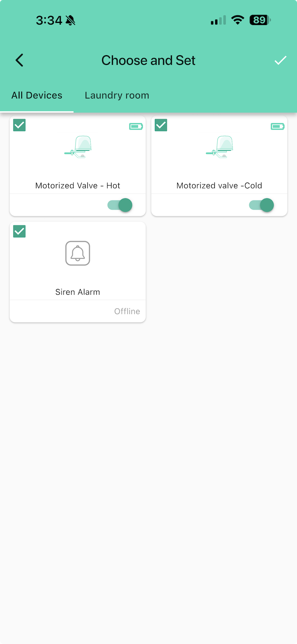The width and height of the screenshot is (297, 644).
Task: Deselect the Siren Alarm checkbox
Action: click(20, 231)
